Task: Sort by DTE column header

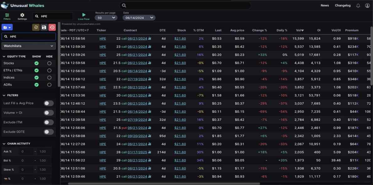Action: [162, 30]
